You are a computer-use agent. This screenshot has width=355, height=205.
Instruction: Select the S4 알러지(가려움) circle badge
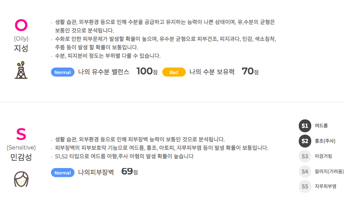pos(305,172)
